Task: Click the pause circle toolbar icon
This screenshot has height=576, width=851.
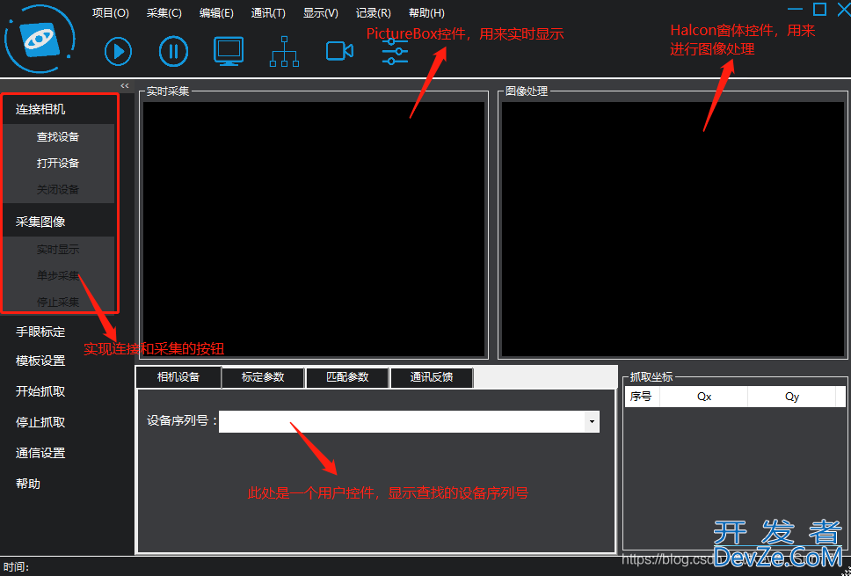Action: (x=174, y=51)
